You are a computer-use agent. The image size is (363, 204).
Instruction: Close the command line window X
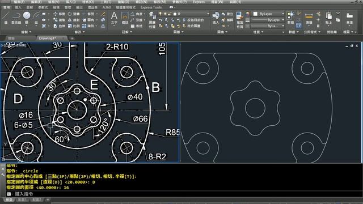[x=2, y=169]
